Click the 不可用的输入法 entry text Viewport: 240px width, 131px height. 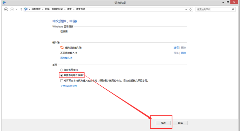[x=69, y=53]
